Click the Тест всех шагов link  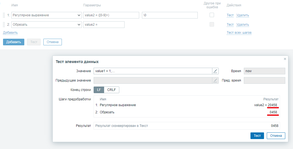coord(239,33)
